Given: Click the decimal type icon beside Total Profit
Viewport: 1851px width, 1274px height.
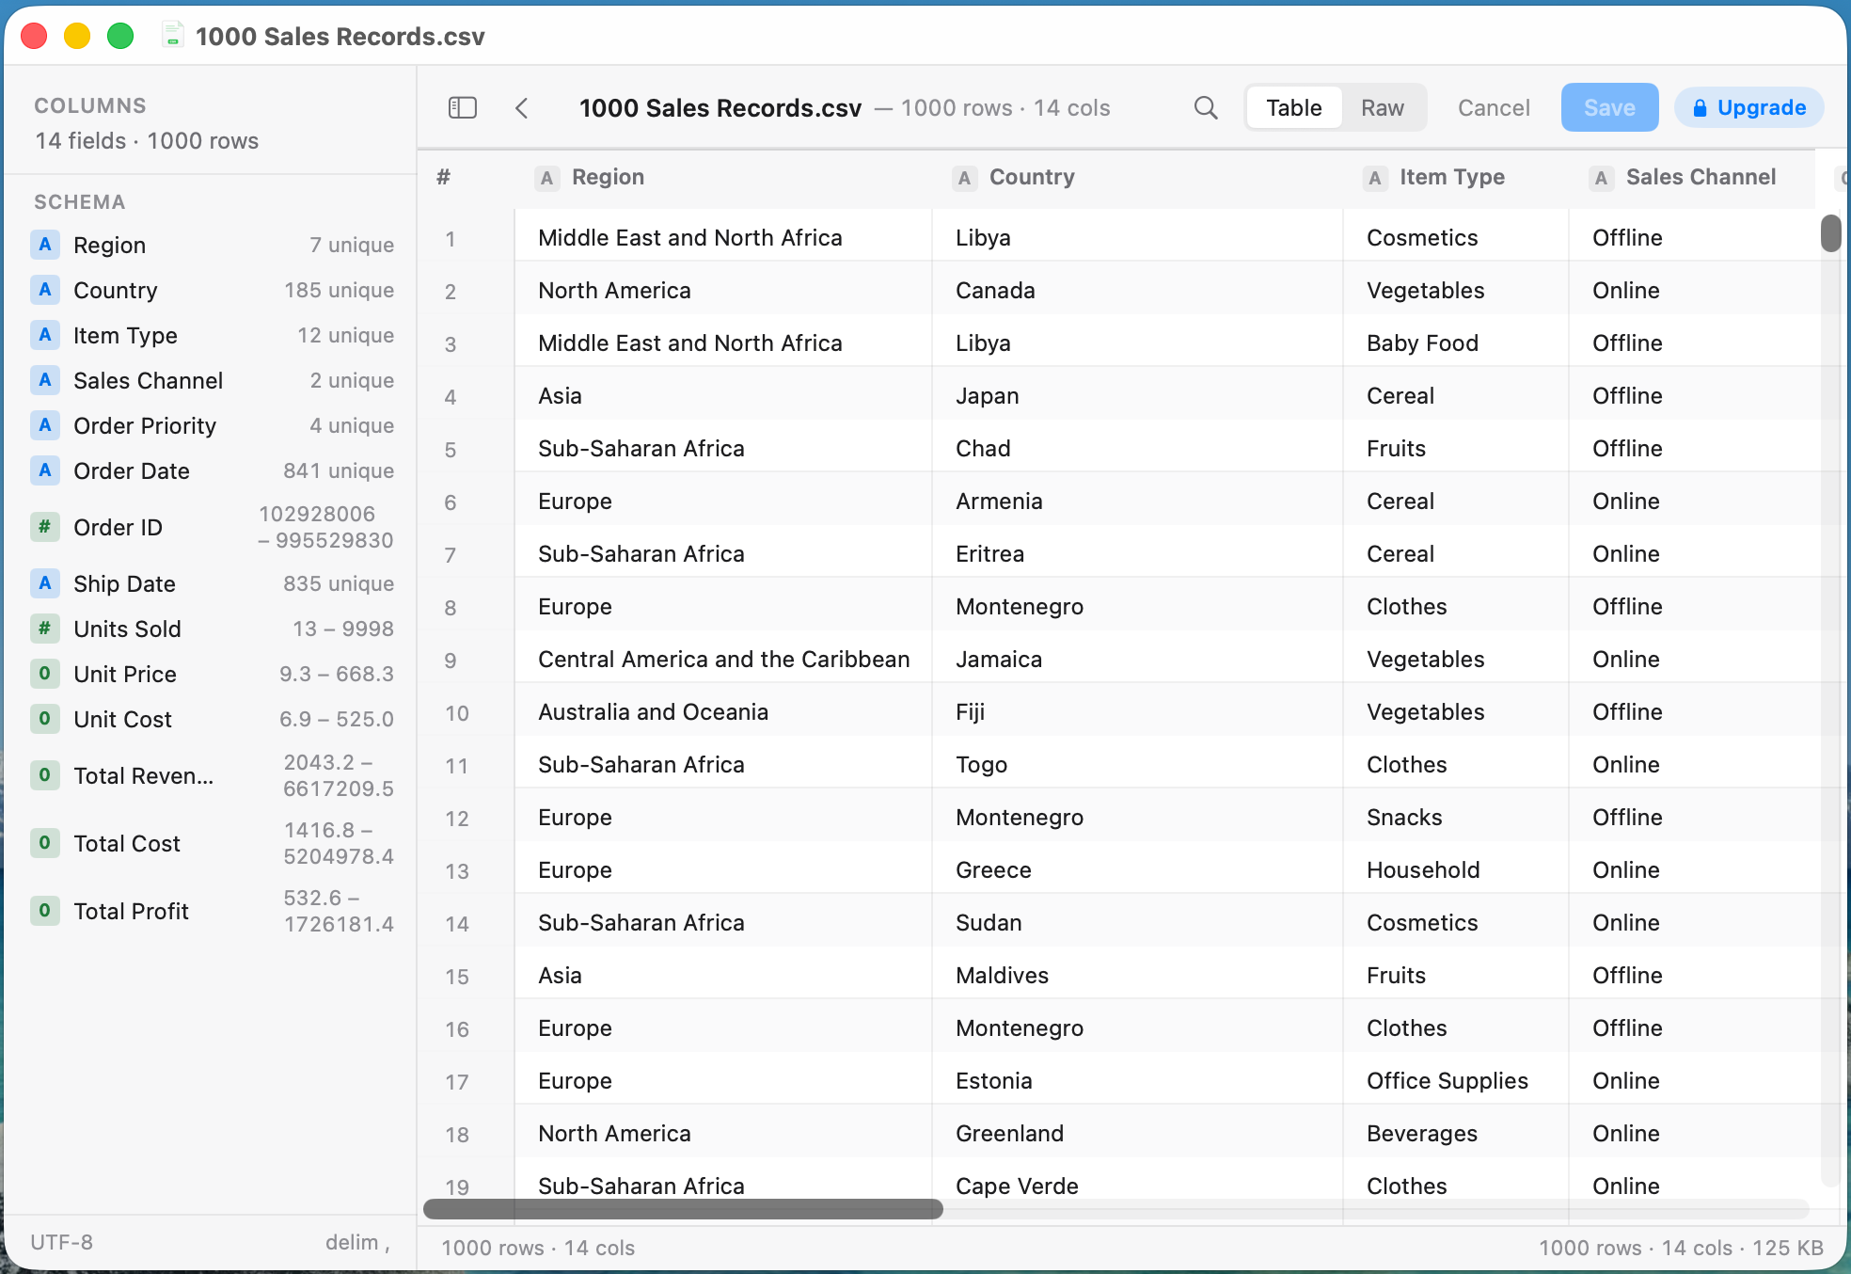Looking at the screenshot, I should (x=44, y=911).
